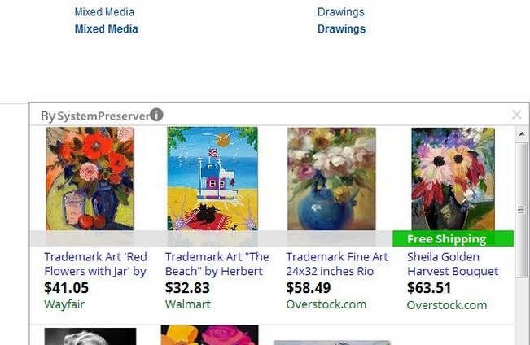Open The Beach painting thumbnail
530x345 pixels.
[212, 179]
